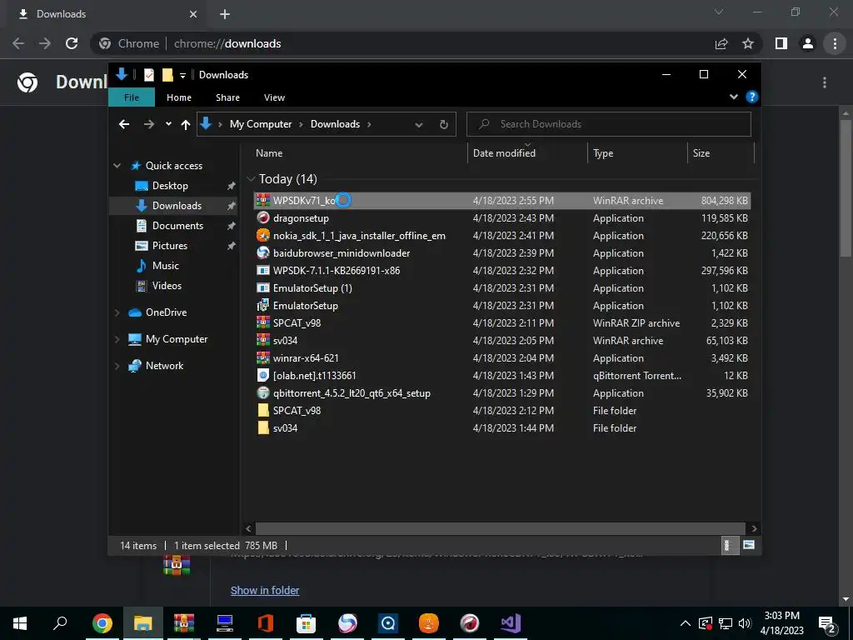Open address bar history dropdown

click(x=419, y=124)
